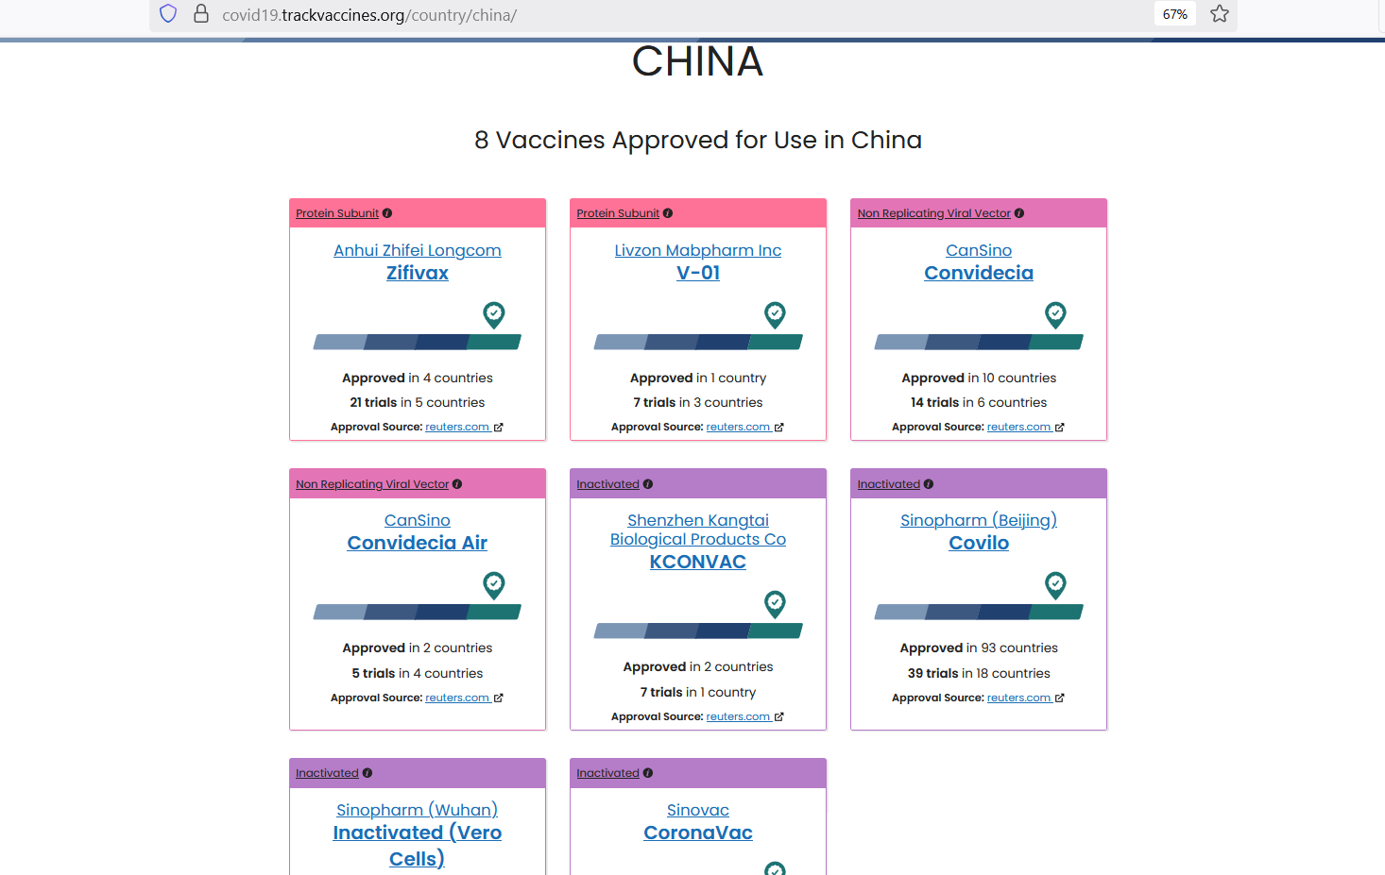Show info icon on V-01 Protein Subunit header
This screenshot has width=1385, height=875.
click(668, 213)
